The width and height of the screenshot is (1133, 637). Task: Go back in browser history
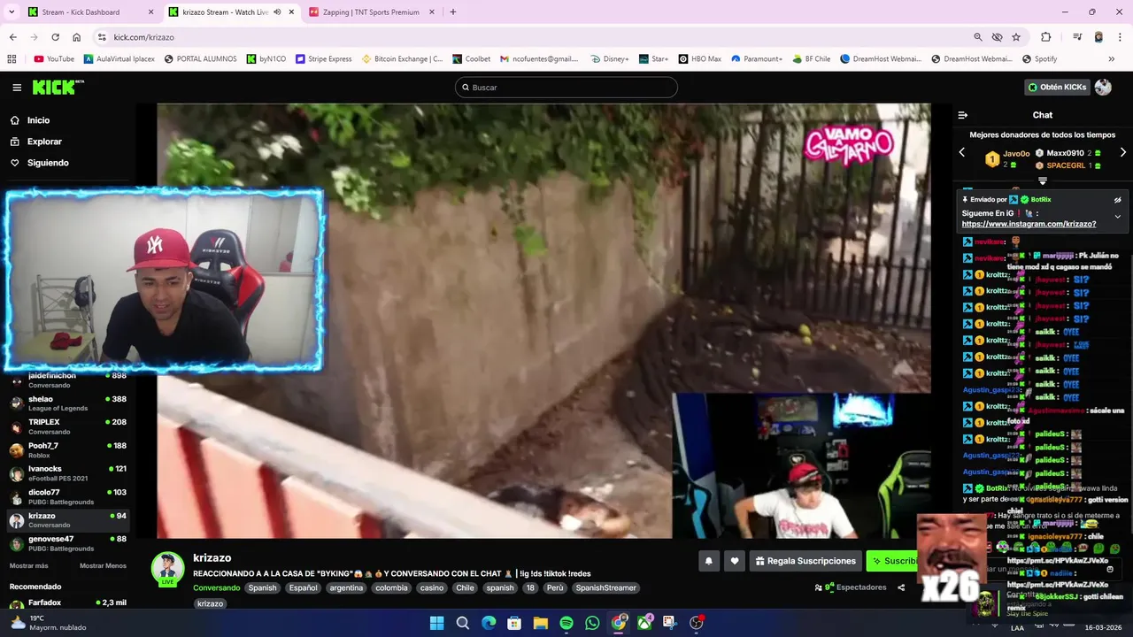point(12,37)
